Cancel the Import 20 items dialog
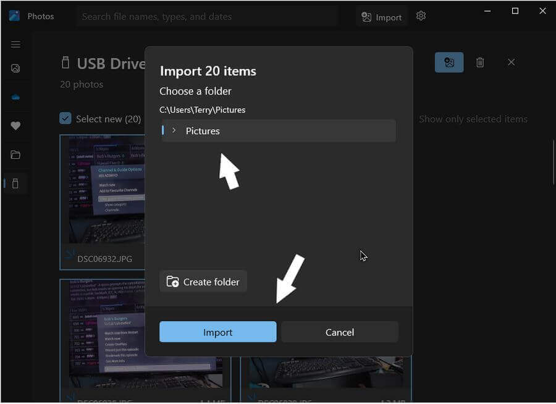 [339, 332]
